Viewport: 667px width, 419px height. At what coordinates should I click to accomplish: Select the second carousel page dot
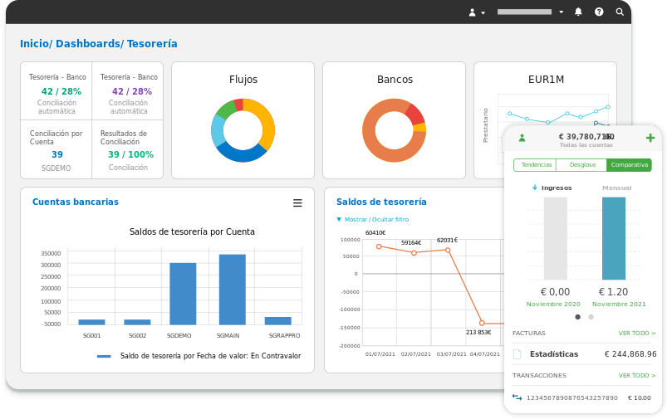point(591,317)
